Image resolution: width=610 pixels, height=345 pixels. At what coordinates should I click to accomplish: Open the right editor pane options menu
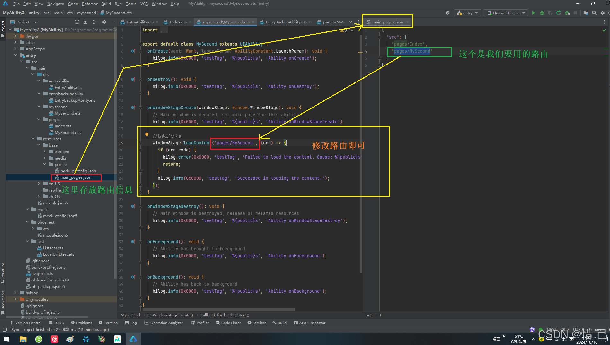pyautogui.click(x=604, y=22)
